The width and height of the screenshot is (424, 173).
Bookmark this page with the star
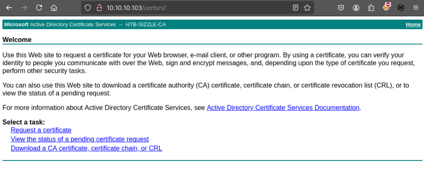point(307,8)
